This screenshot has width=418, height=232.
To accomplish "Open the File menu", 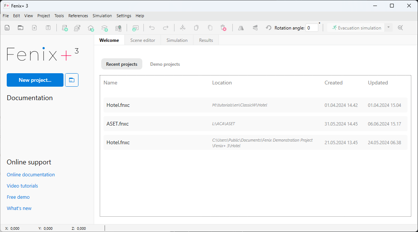I will [x=6, y=16].
